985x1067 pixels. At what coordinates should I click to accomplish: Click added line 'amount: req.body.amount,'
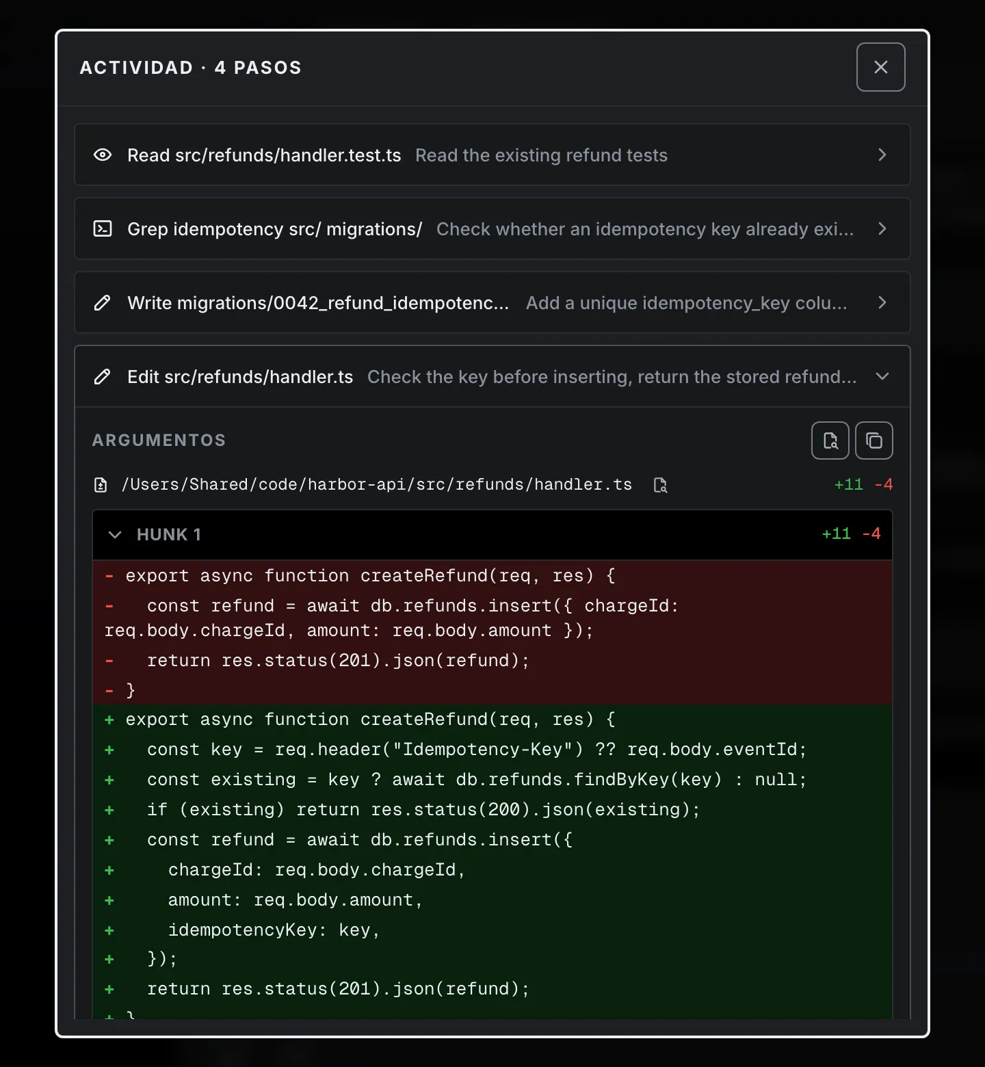tap(492, 900)
